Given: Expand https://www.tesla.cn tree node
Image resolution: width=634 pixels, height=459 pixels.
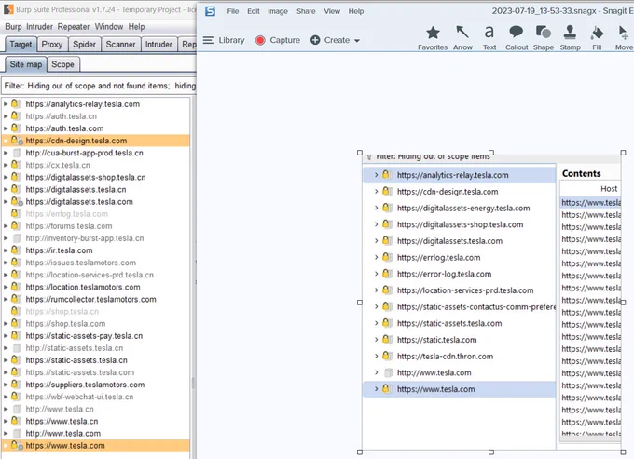Looking at the screenshot, I should pyautogui.click(x=6, y=421).
